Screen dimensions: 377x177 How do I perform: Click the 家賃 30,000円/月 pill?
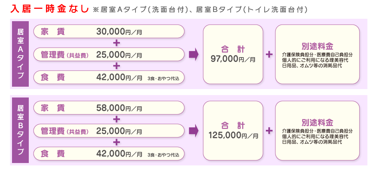(x=109, y=32)
